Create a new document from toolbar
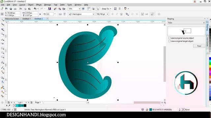211x118 pixels. point(2,9)
